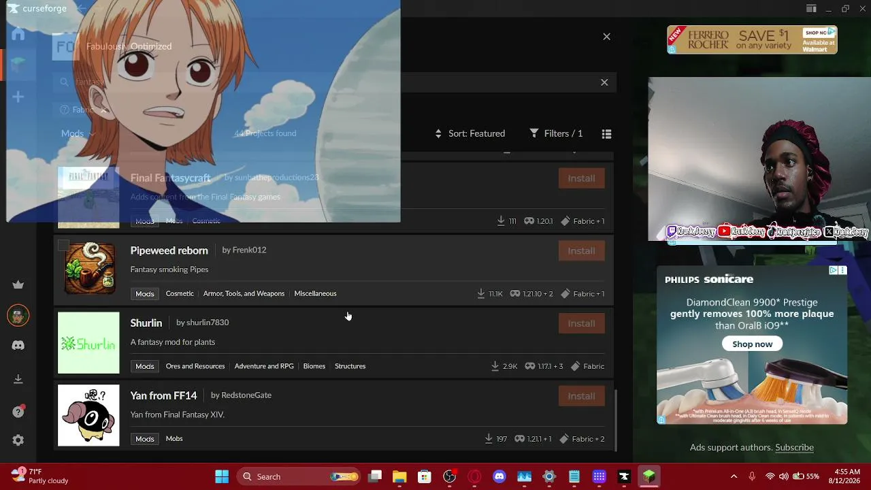
Task: Open the CurseForge premium crown icon
Action: 18,284
